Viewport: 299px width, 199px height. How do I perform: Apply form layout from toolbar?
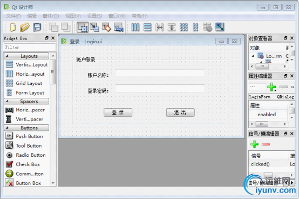pos(195,27)
